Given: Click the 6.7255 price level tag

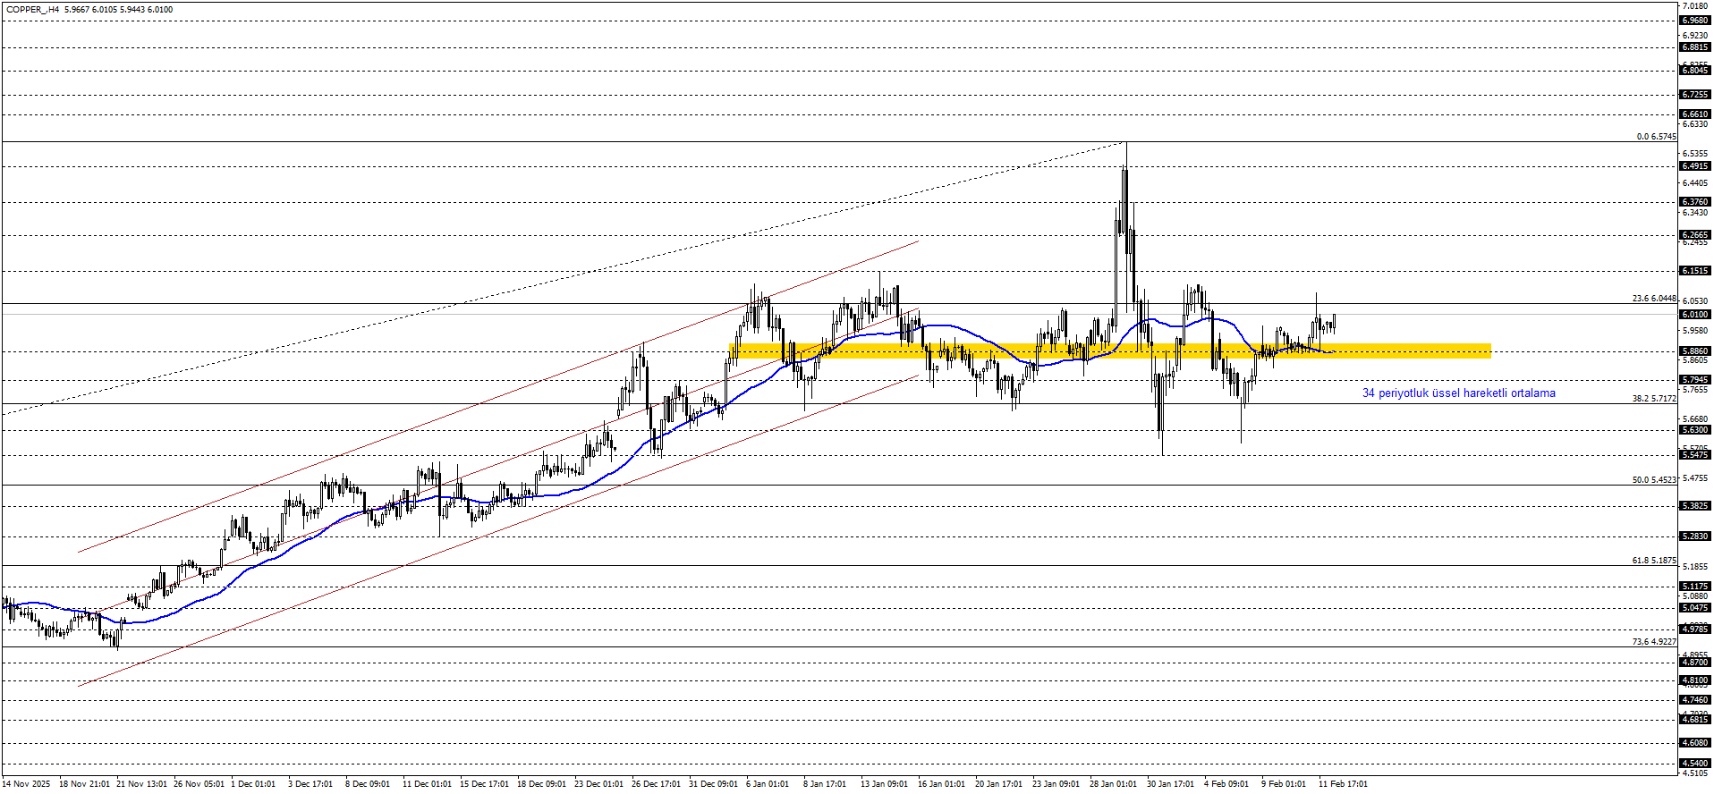Looking at the screenshot, I should [x=1695, y=95].
